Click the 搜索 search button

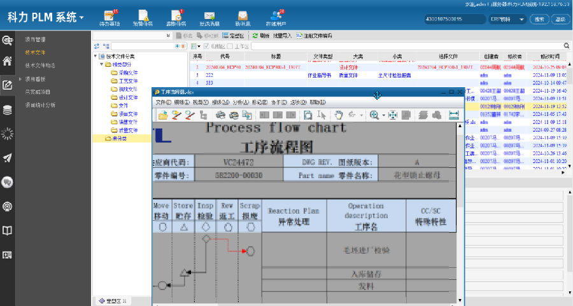539,19
